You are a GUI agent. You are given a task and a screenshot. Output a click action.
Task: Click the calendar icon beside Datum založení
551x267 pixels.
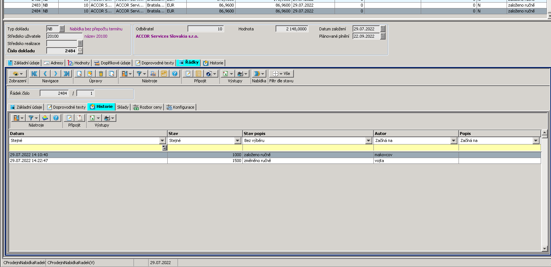tap(383, 29)
